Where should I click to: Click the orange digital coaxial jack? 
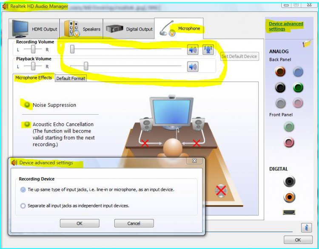pyautogui.click(x=289, y=197)
